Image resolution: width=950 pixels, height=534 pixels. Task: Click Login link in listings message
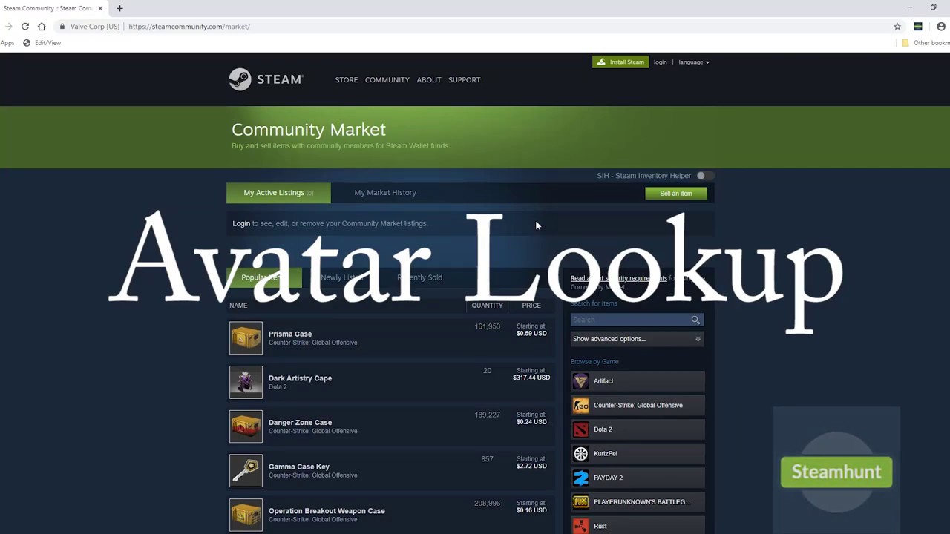click(241, 223)
